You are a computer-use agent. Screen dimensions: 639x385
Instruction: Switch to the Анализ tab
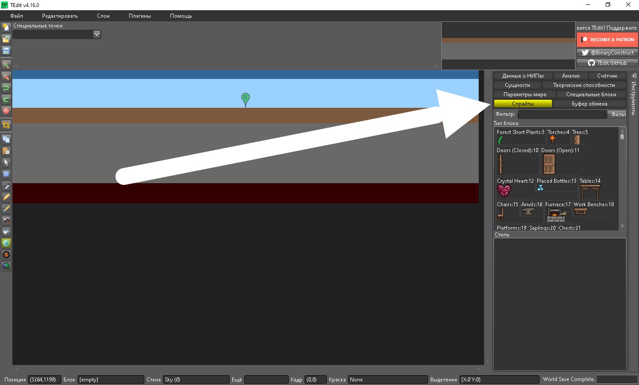[x=571, y=76]
